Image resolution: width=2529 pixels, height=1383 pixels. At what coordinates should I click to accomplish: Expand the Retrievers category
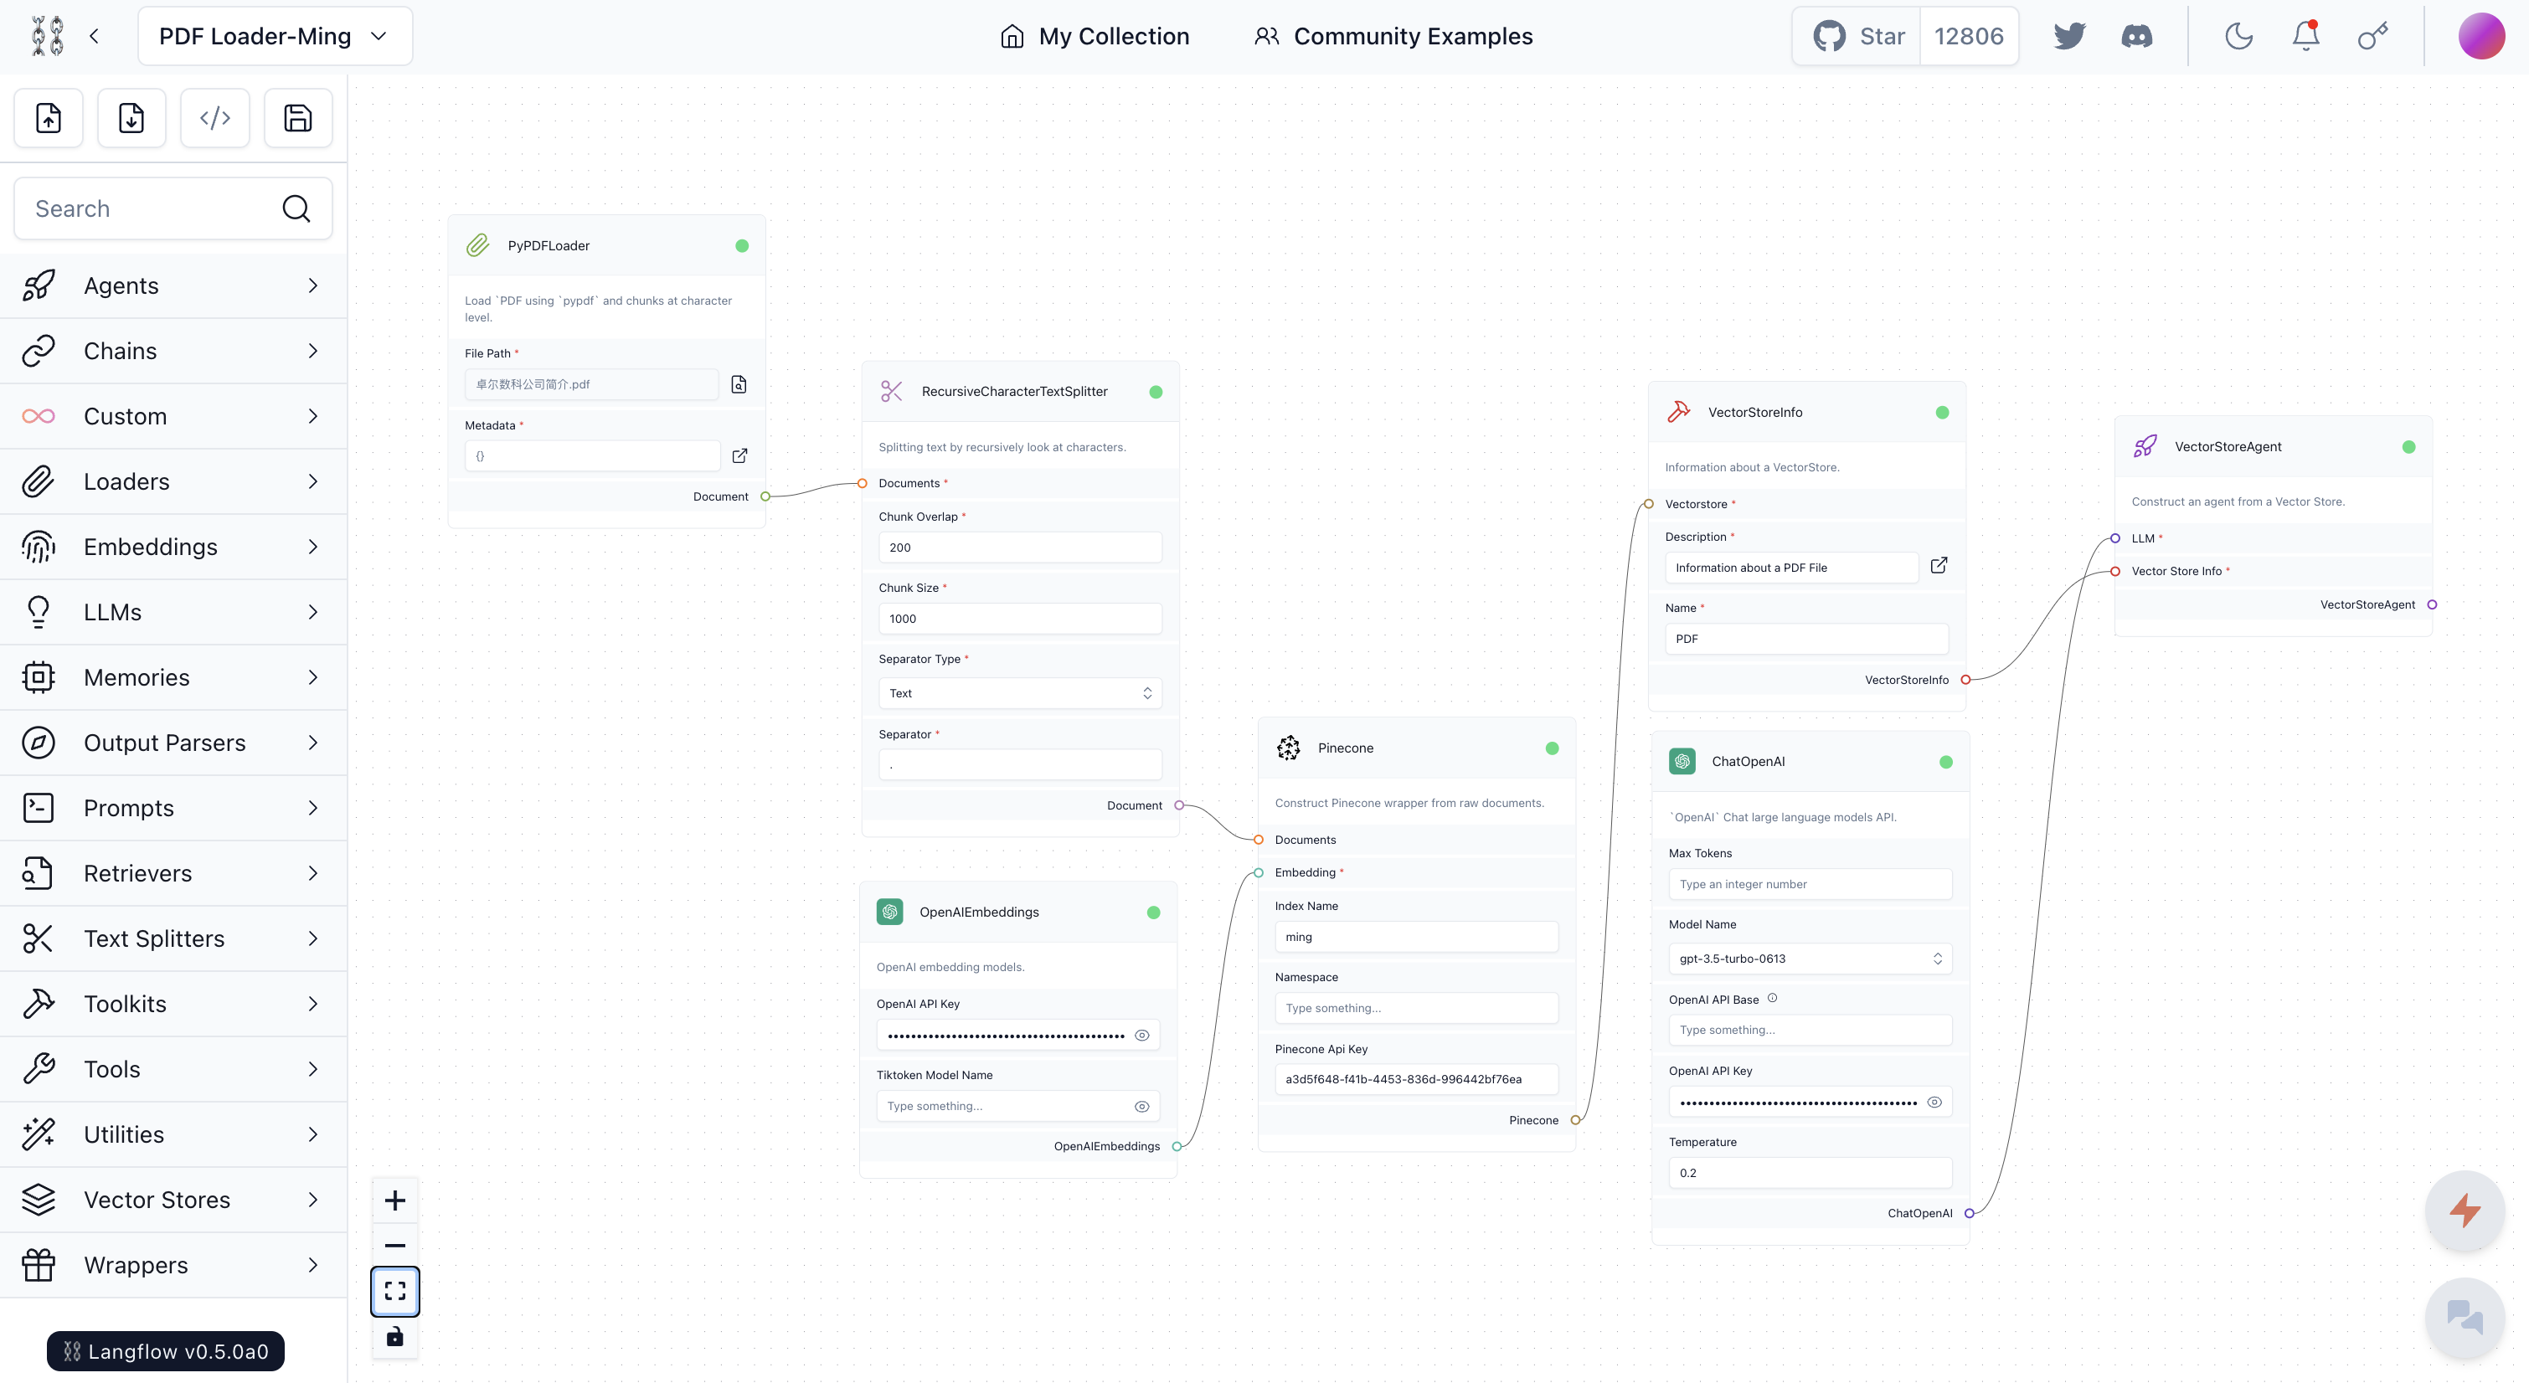coord(173,873)
